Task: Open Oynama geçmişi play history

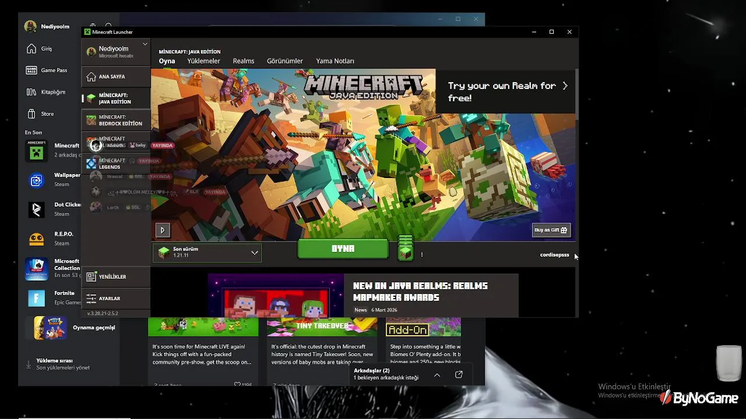Action: pyautogui.click(x=72, y=328)
